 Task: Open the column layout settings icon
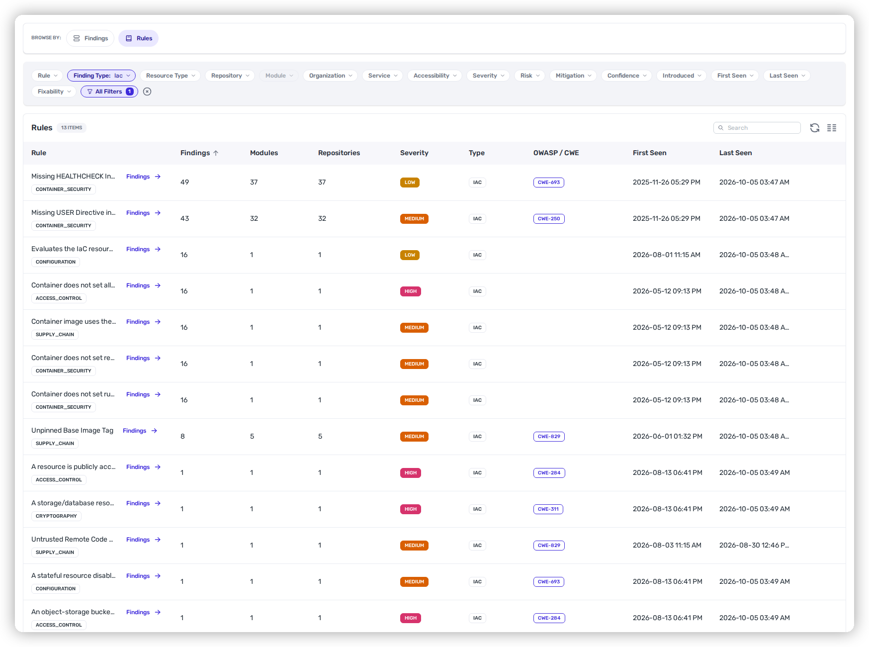point(832,128)
